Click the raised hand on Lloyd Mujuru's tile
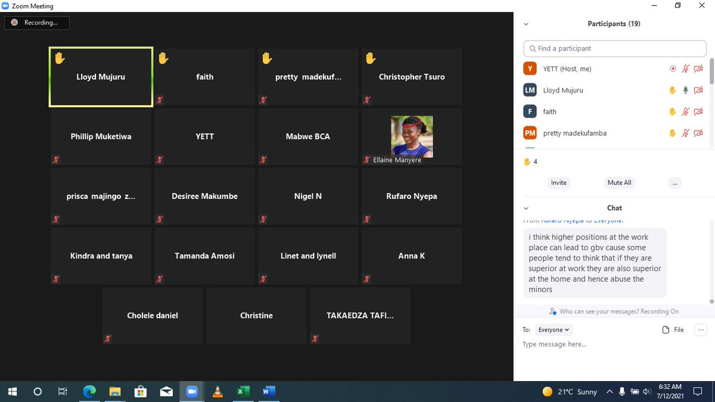Viewport: 715px width, 402px height. [x=60, y=58]
